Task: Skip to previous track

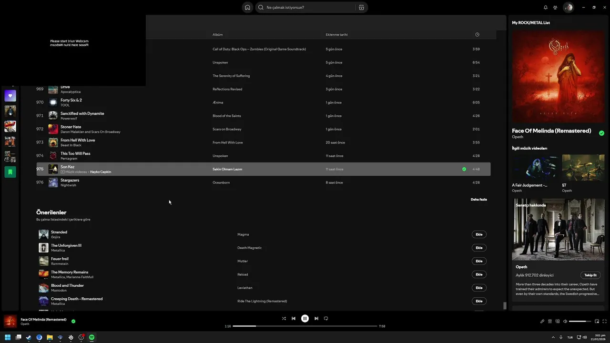Action: coord(294,319)
